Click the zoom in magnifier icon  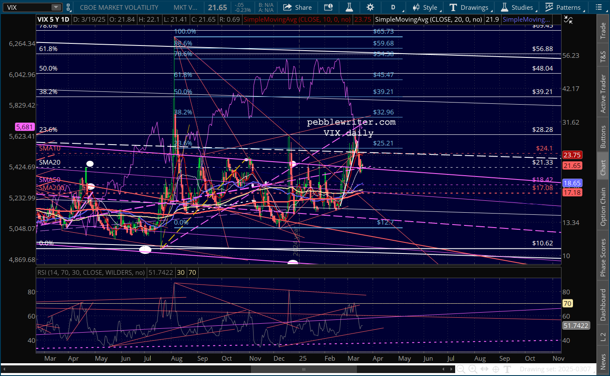(x=473, y=369)
